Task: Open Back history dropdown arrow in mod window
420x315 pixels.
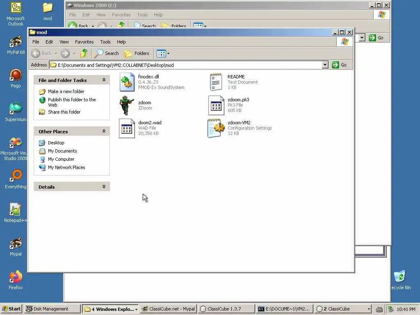Action: 56,54
